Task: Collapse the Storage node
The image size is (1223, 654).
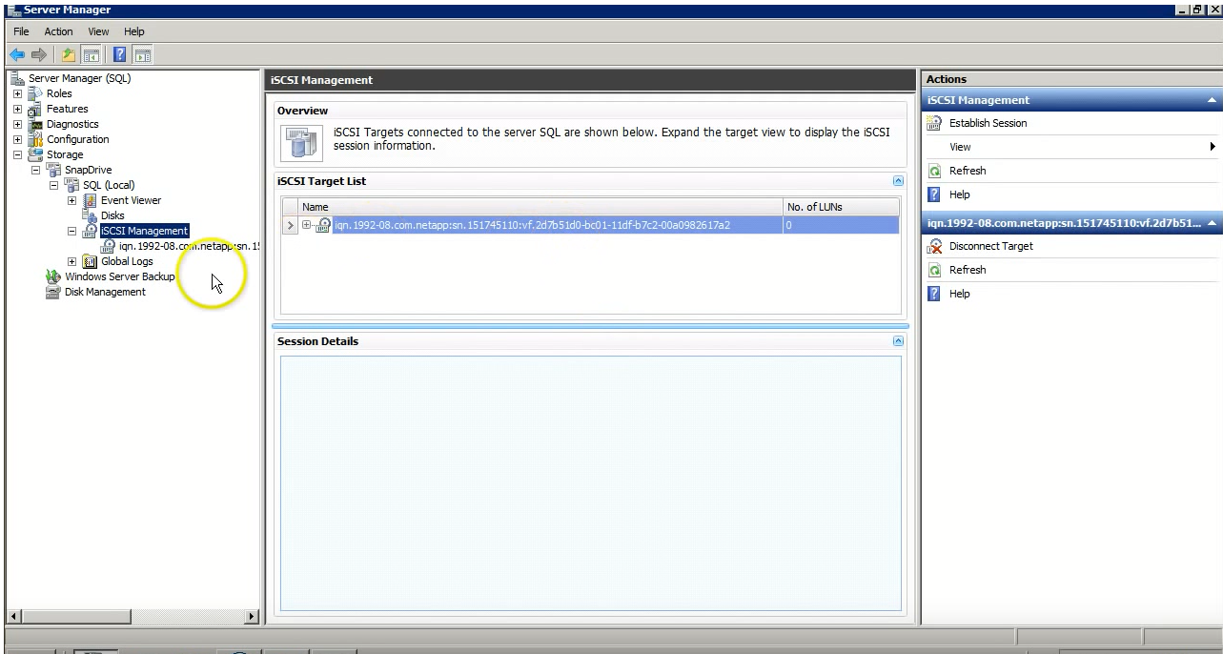Action: click(17, 154)
